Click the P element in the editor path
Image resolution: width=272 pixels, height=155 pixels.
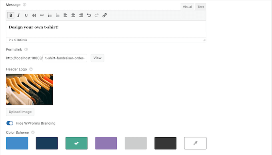10,40
